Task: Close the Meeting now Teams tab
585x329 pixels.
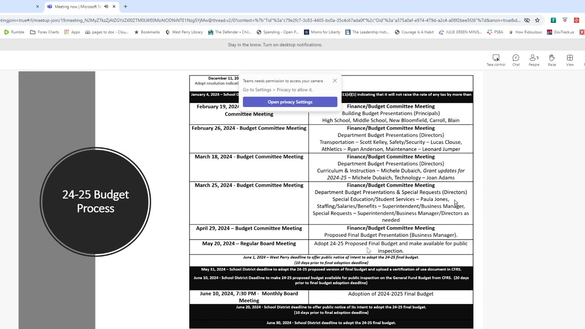Action: coord(114,7)
